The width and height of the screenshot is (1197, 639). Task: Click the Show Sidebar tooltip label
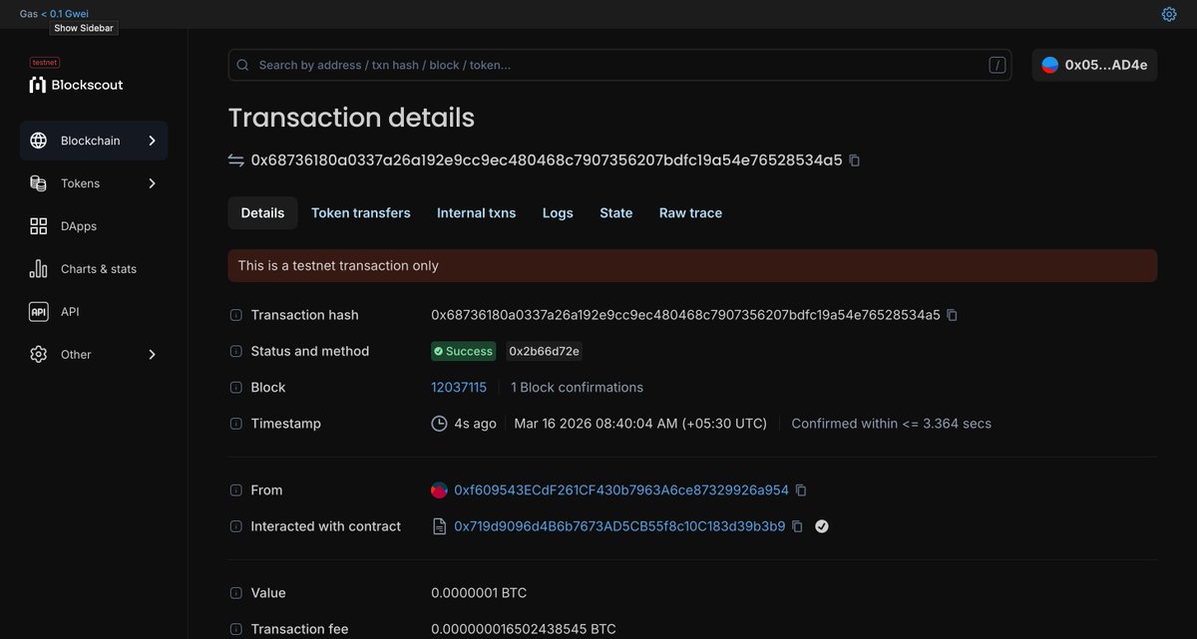tap(84, 29)
